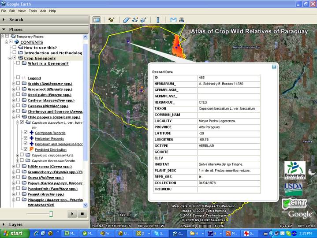Viewport: 317px width, 238px height.
Task: Click the Legend item icon
Action: coord(24,78)
